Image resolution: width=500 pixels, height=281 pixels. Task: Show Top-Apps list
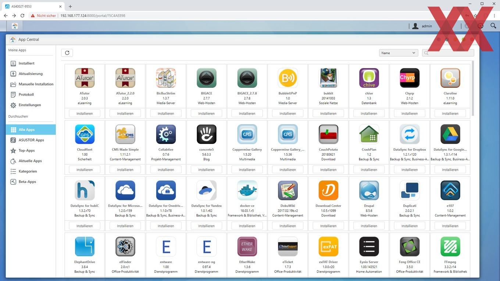click(x=31, y=151)
